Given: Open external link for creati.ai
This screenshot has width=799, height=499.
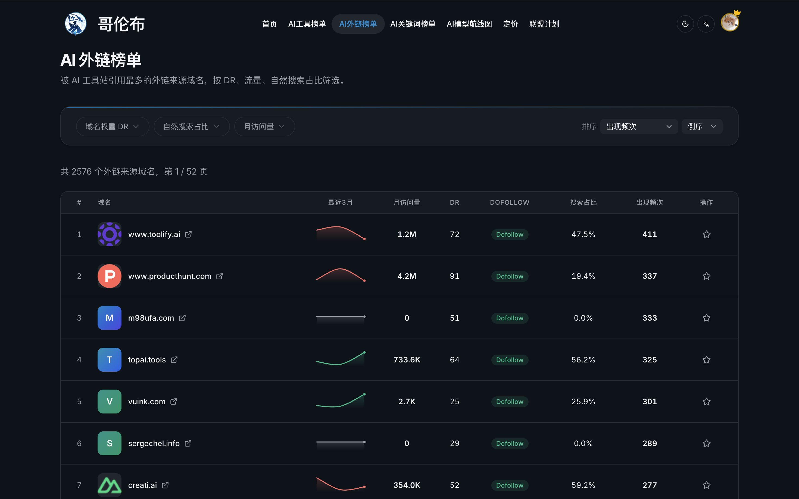Looking at the screenshot, I should tap(165, 485).
